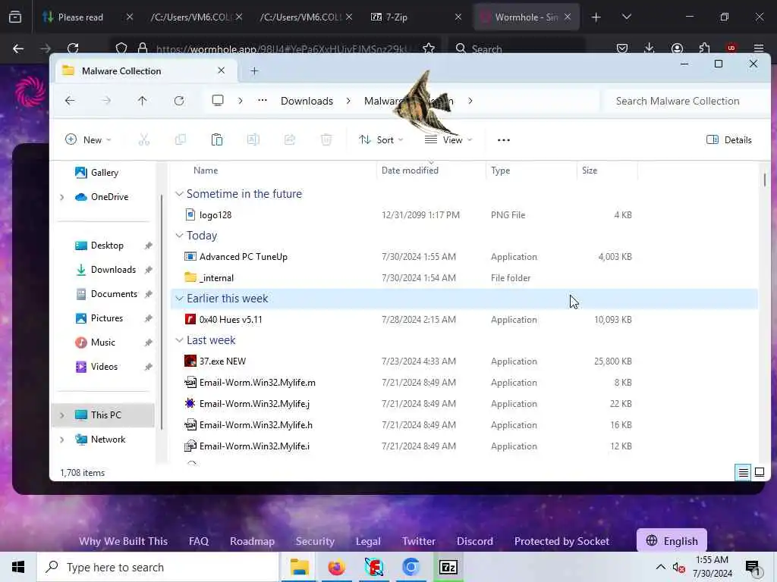Open the Windows Start menu
The width and height of the screenshot is (777, 582).
(18, 567)
